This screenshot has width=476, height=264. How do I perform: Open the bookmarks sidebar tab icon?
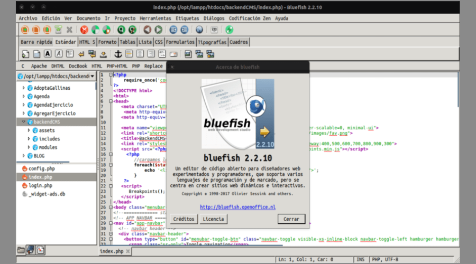pos(30,250)
